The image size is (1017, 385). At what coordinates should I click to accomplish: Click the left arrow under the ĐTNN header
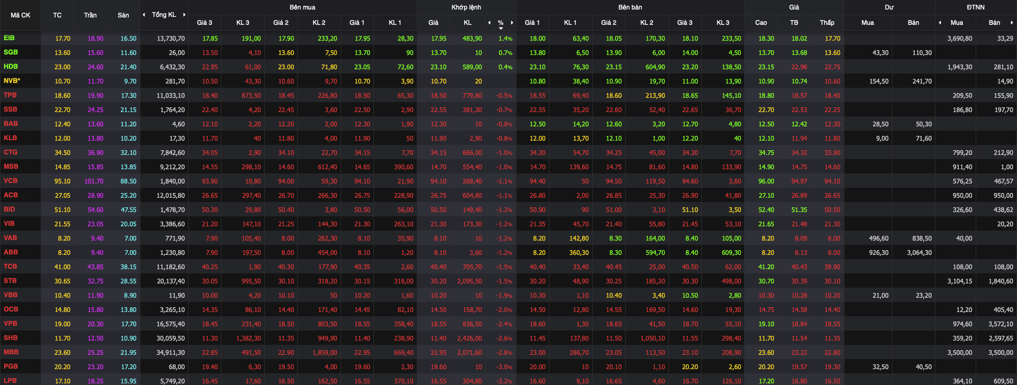click(940, 23)
